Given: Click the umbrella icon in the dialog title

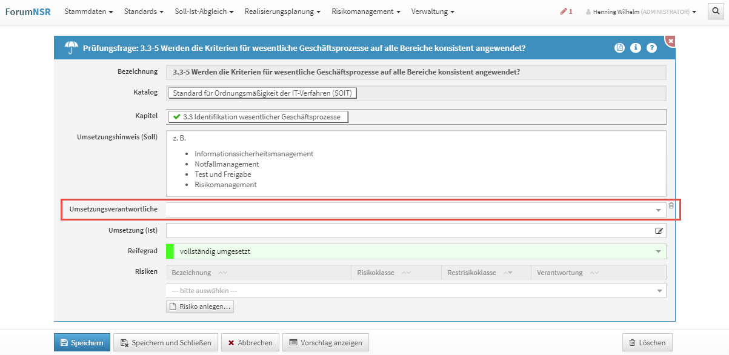Looking at the screenshot, I should pyautogui.click(x=72, y=48).
